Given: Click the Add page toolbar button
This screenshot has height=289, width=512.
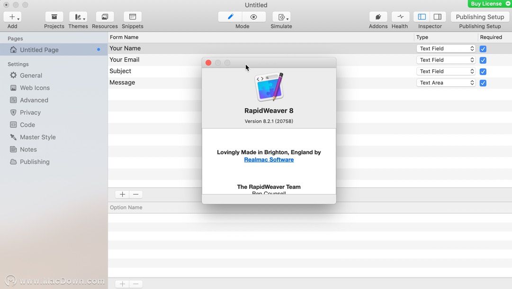Looking at the screenshot, I should [12, 17].
